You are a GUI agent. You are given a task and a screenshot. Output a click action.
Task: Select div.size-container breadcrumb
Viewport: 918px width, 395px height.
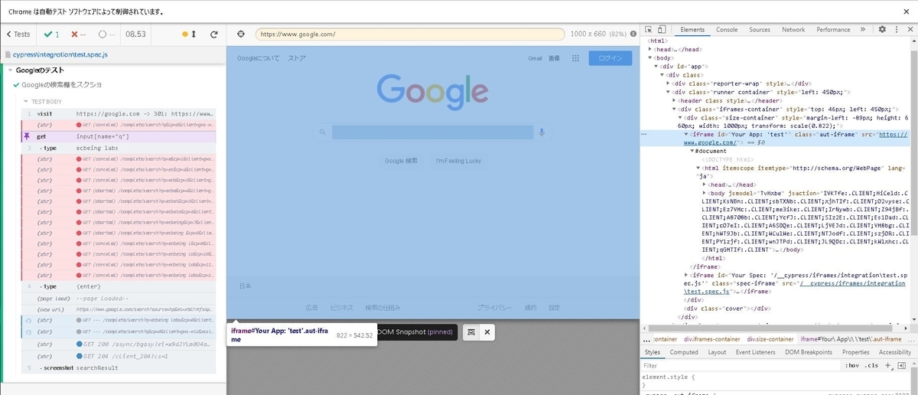pos(770,338)
